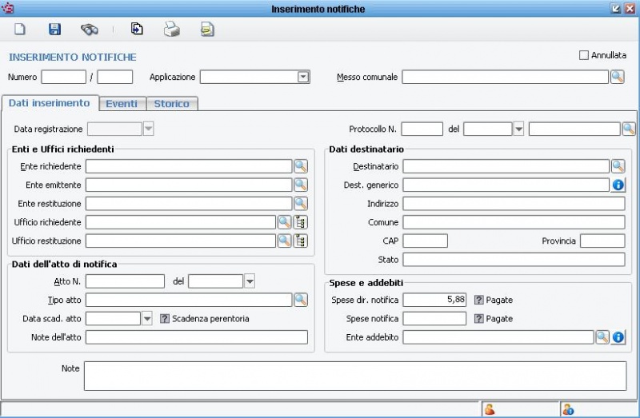Toggle the Scadenza perentoria checkbox
The image size is (640, 418).
click(x=165, y=318)
